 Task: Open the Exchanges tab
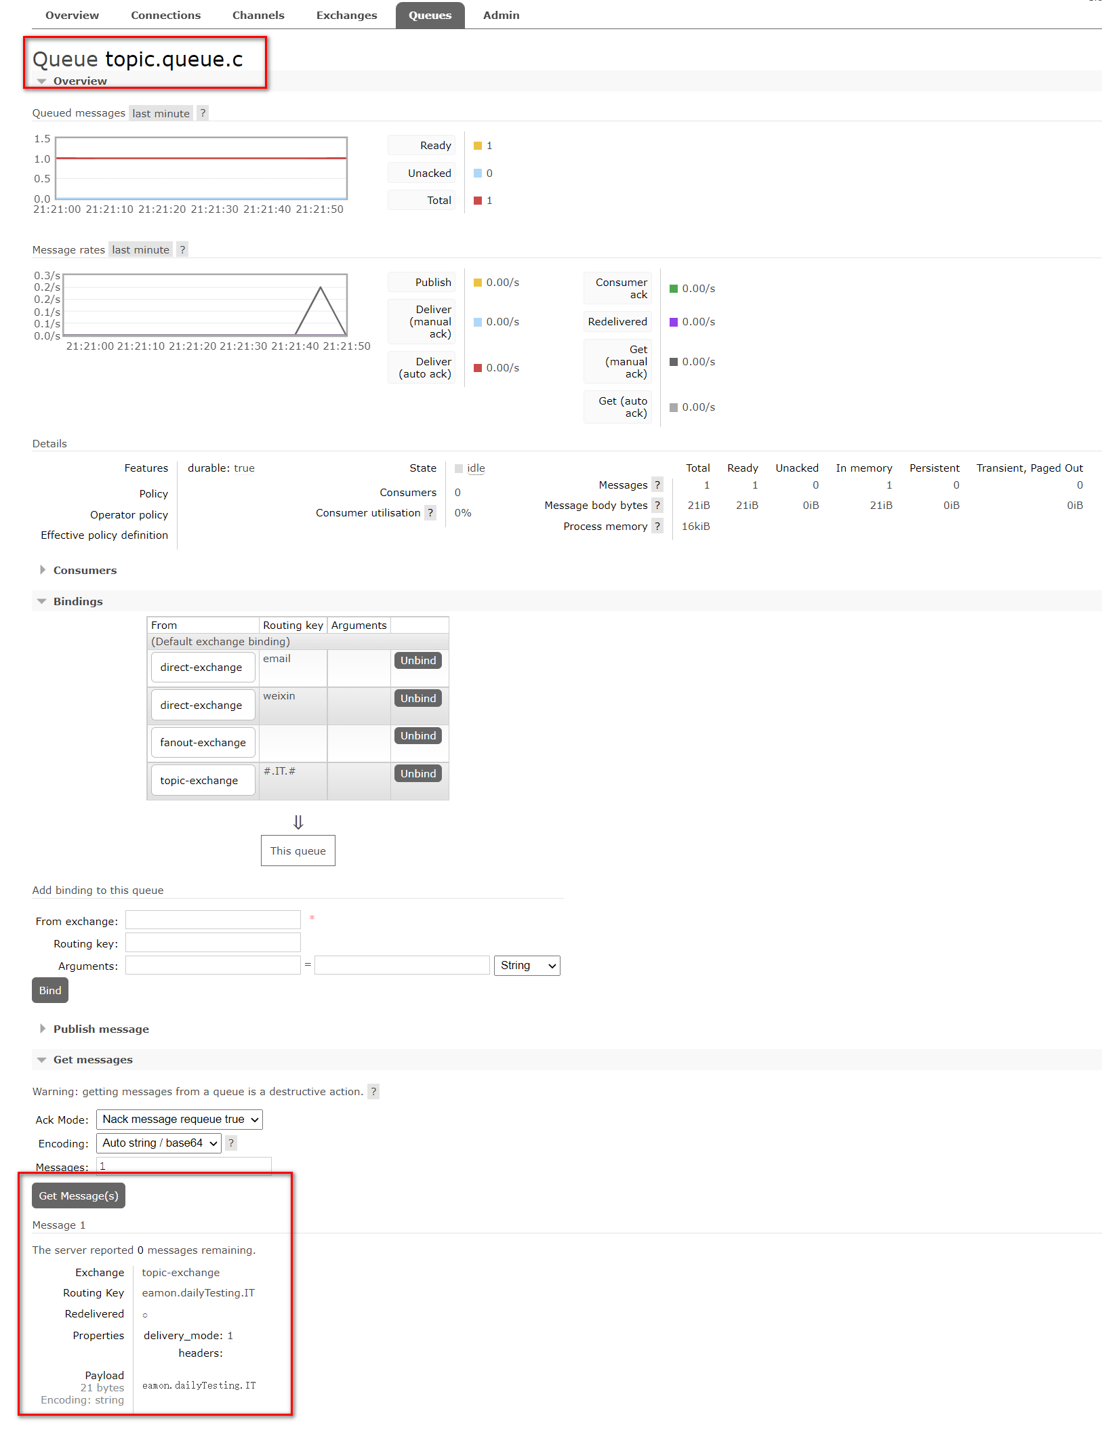pos(346,15)
